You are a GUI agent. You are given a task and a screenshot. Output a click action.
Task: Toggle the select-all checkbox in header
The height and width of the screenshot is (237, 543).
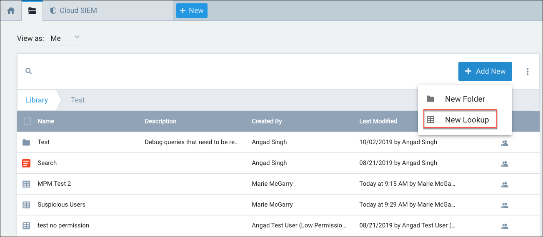click(x=27, y=121)
